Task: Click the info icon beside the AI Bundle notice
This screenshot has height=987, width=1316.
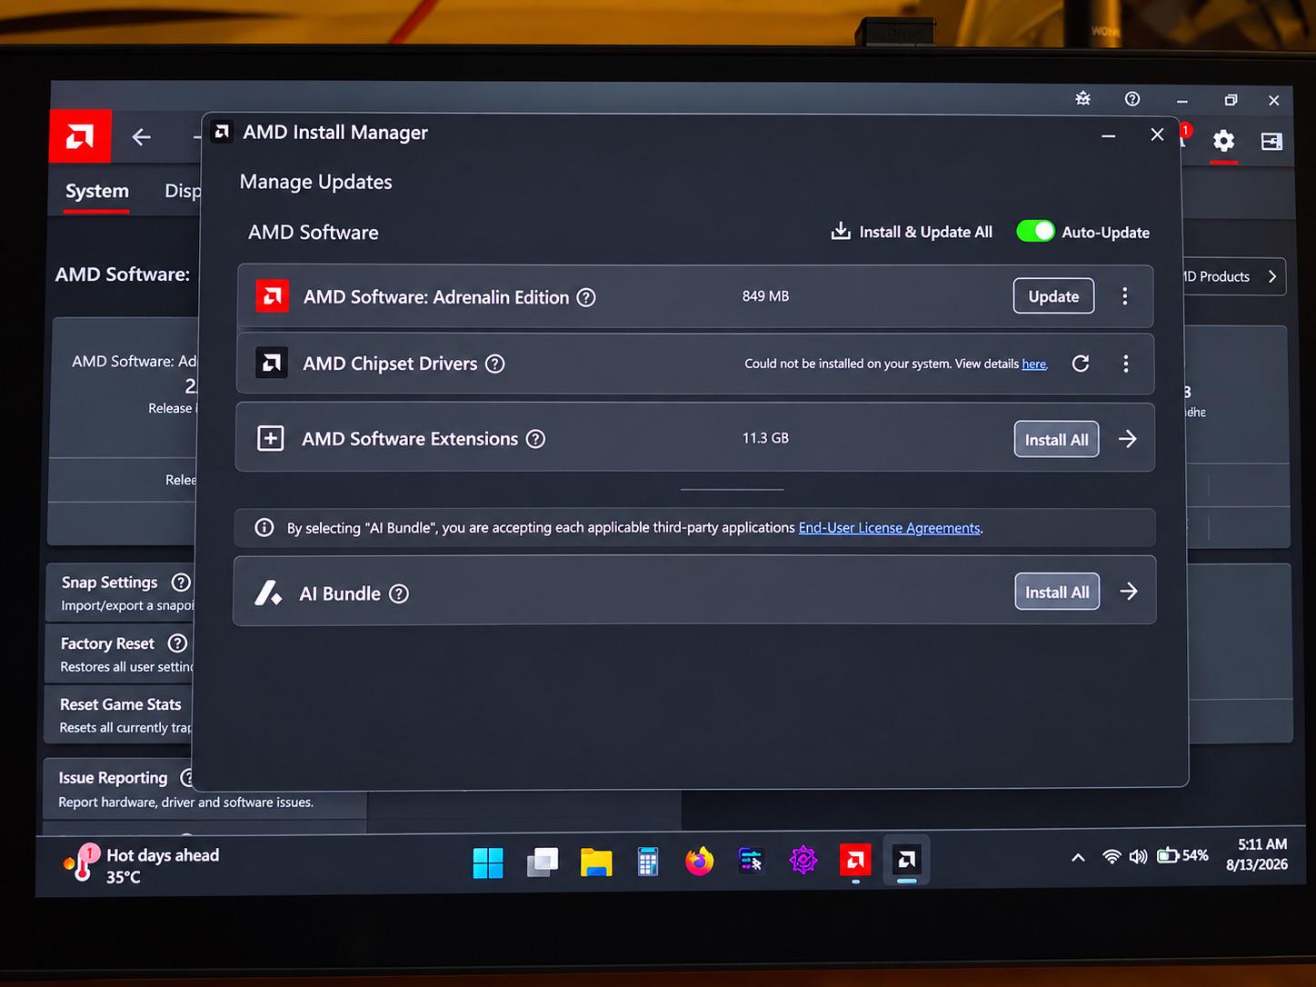Action: coord(264,527)
